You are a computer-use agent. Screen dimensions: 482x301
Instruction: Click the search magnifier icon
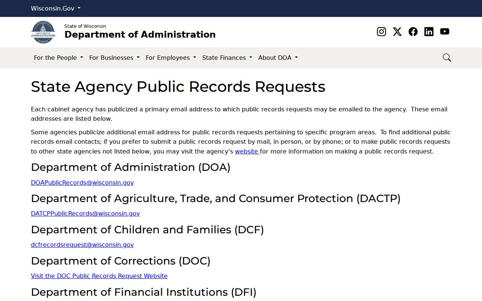tap(447, 58)
